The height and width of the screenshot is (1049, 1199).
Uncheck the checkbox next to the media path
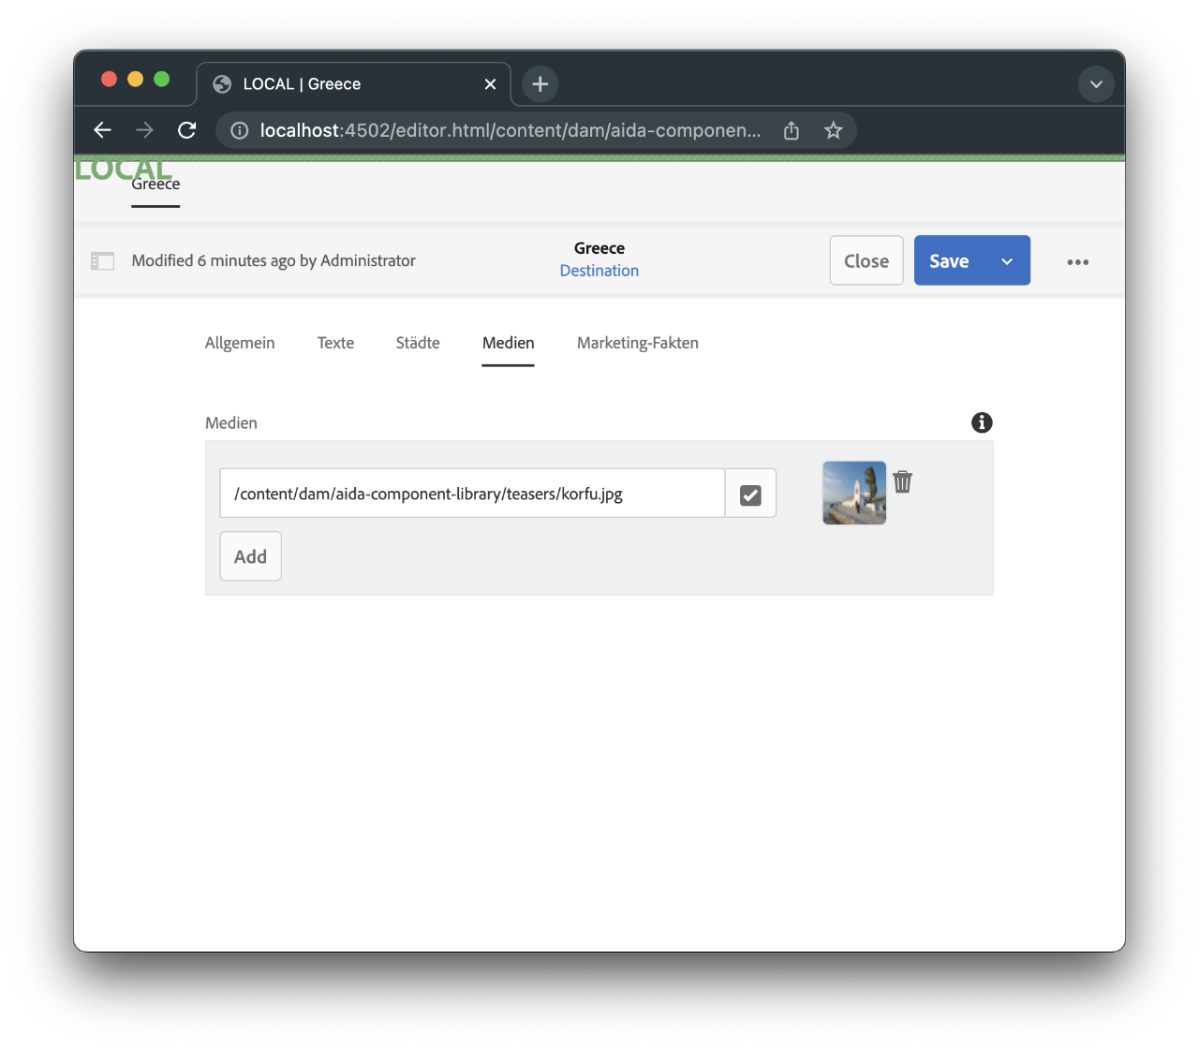(x=749, y=493)
